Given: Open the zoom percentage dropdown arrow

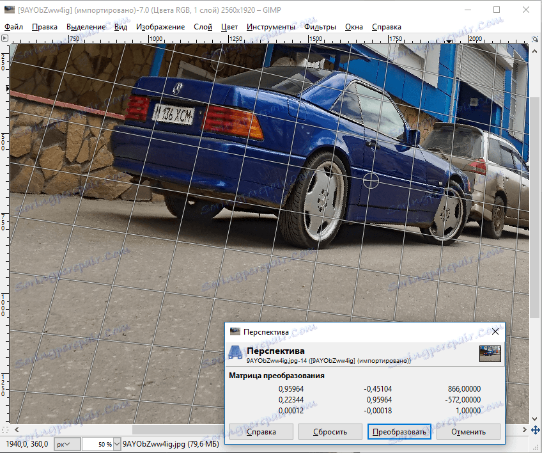Looking at the screenshot, I should point(117,444).
